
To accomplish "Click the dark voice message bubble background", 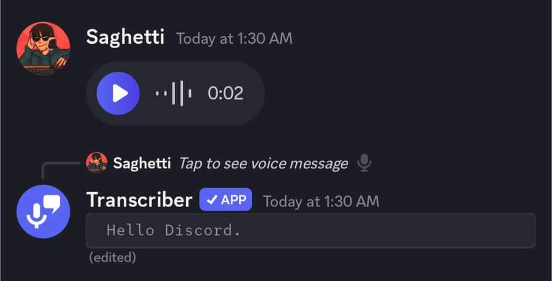I will [x=176, y=93].
